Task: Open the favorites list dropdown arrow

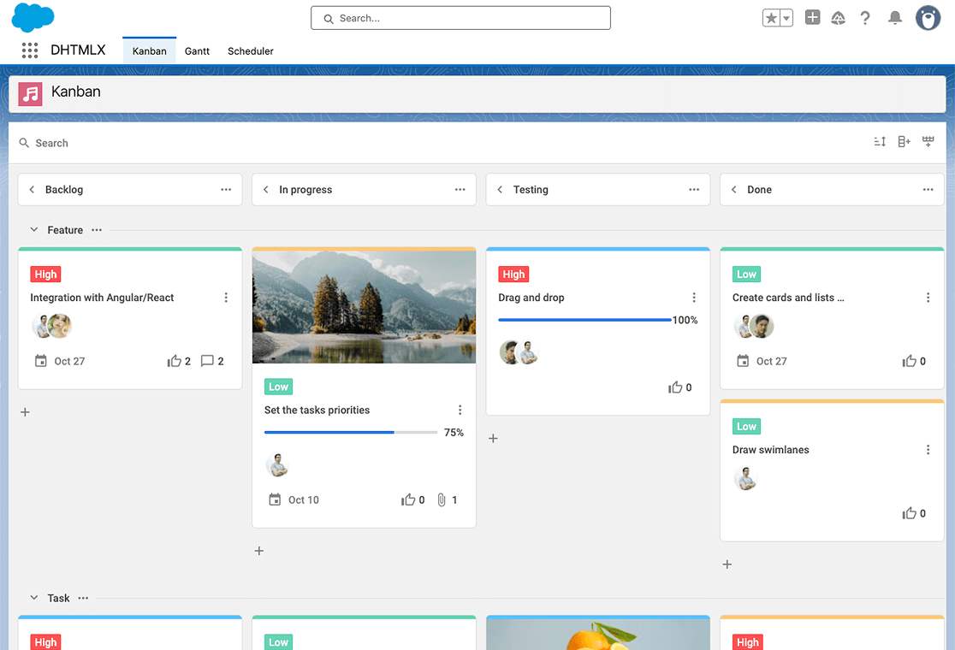Action: coord(786,18)
